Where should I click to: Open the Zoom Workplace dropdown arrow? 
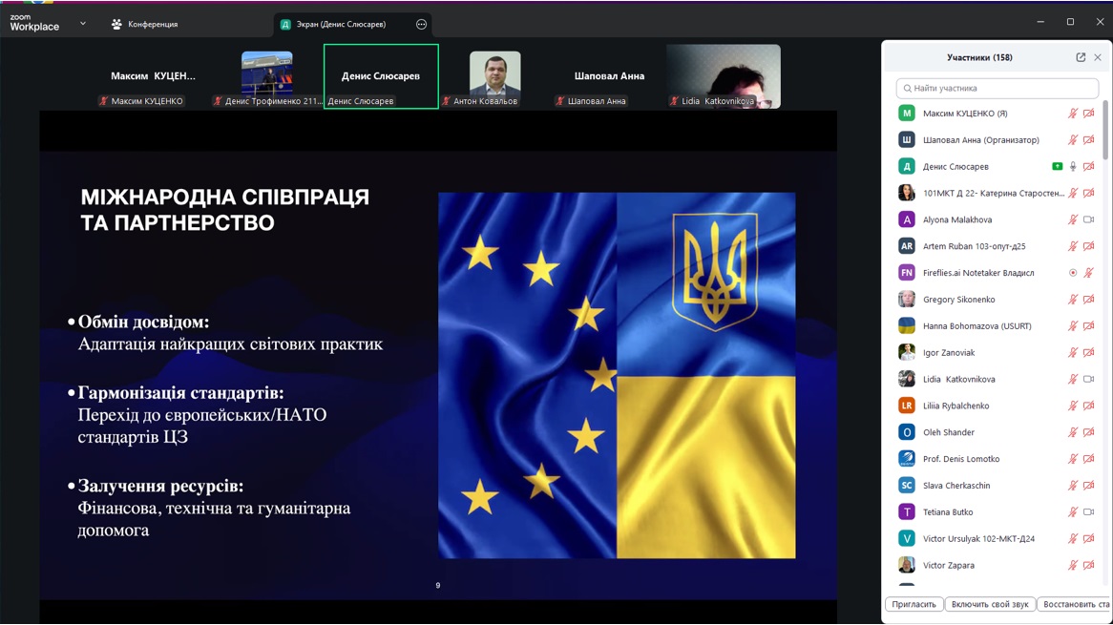click(83, 24)
